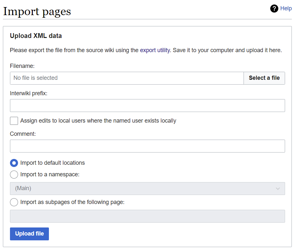Enable the Assign edits to local users checkbox
This screenshot has width=296, height=250.
[14, 121]
